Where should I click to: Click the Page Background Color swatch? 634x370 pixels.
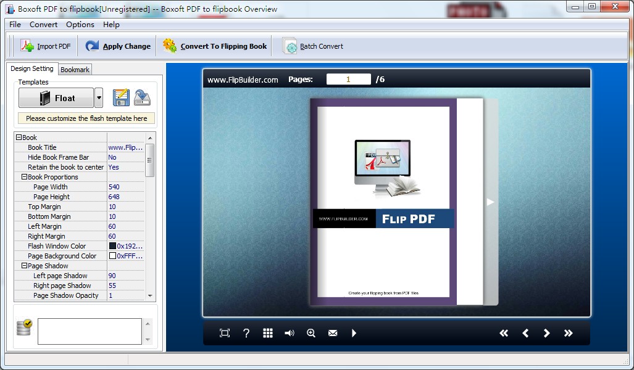click(x=112, y=256)
